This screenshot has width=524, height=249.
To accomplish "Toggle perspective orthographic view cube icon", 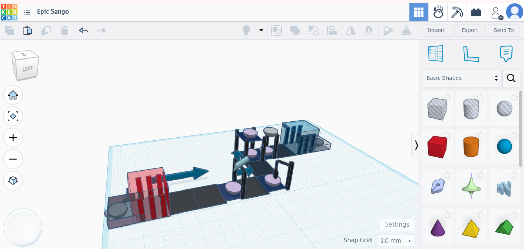I will (x=13, y=181).
